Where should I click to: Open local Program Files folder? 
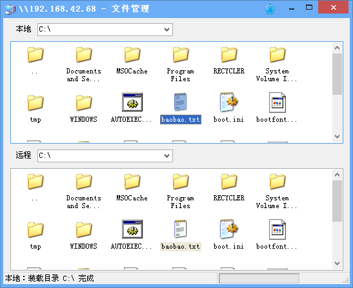click(x=180, y=55)
